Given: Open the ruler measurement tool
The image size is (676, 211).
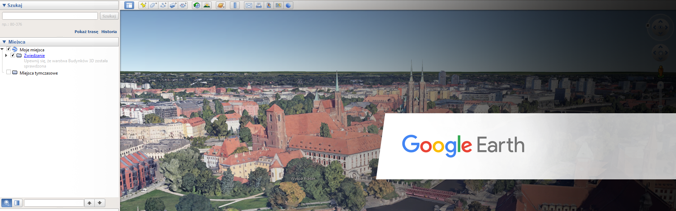Looking at the screenshot, I should click(235, 5).
